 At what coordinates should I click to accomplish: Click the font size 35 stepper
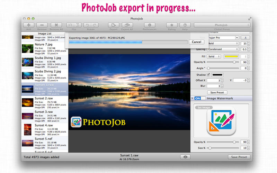coord(249,44)
